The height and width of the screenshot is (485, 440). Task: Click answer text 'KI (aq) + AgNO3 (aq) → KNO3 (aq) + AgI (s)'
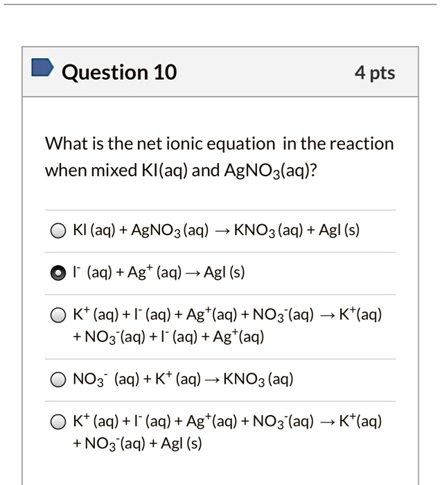click(x=215, y=231)
